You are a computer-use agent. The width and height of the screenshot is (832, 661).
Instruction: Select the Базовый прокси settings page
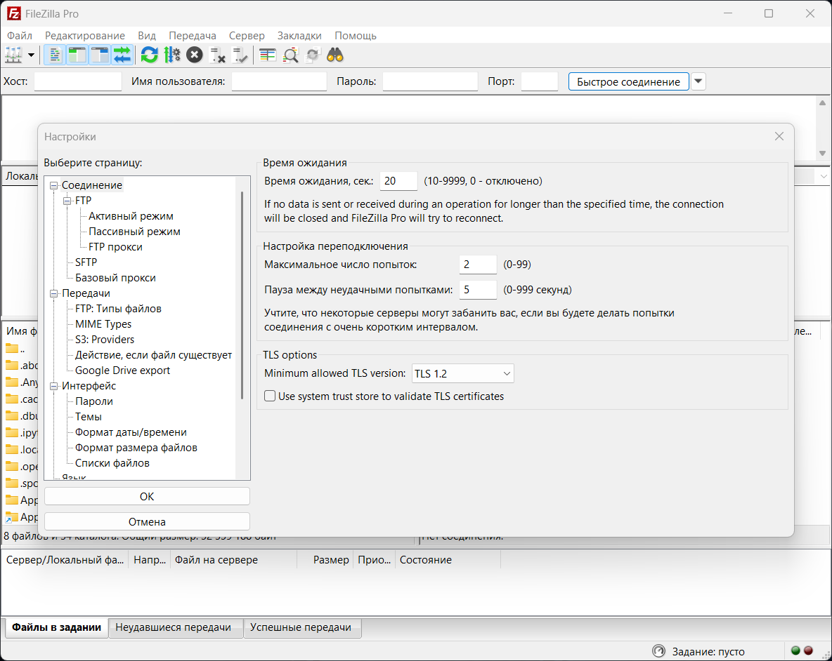pyautogui.click(x=115, y=278)
